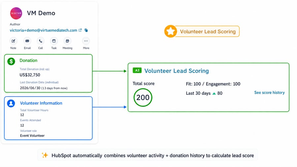Select the US$32,750 donation value
The height and width of the screenshot is (167, 297).
(x=30, y=75)
